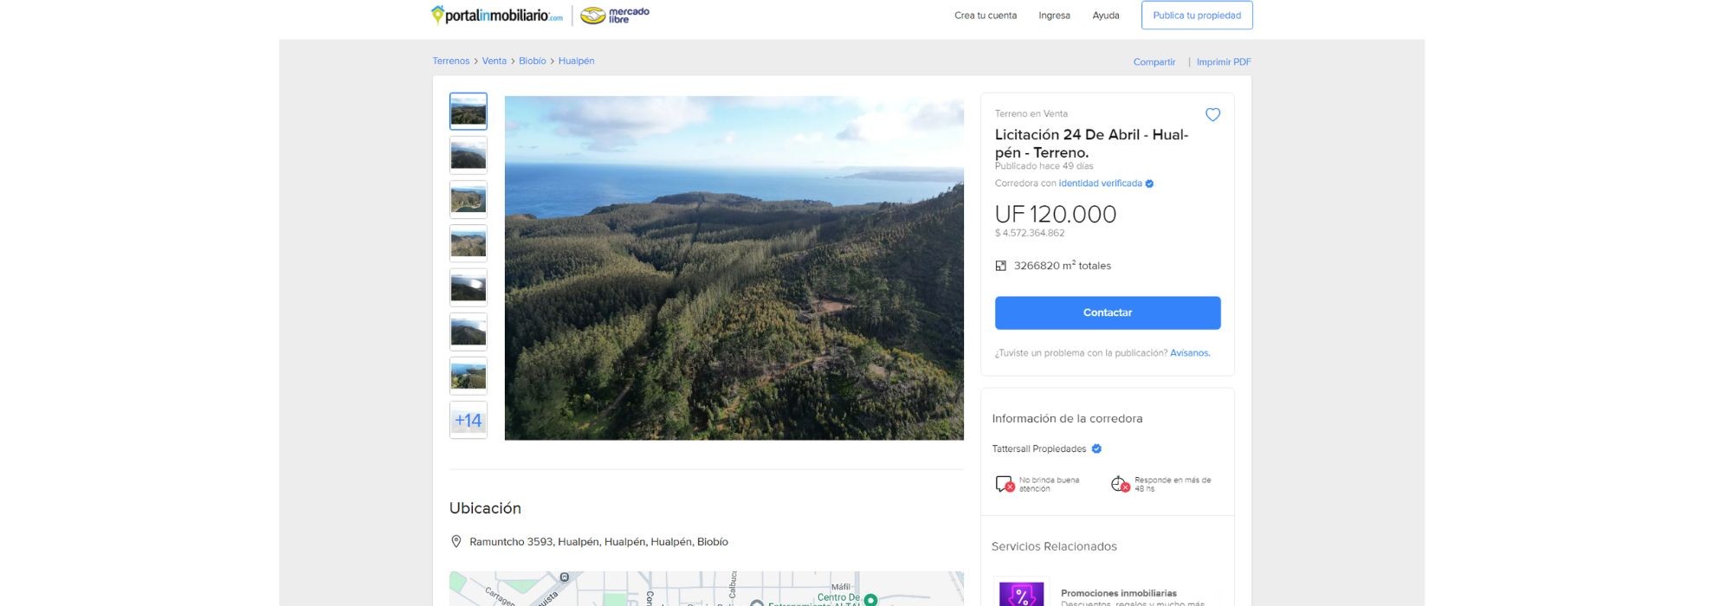Click the location pin icon next to address
Viewport: 1732px width, 606px height.
click(456, 542)
